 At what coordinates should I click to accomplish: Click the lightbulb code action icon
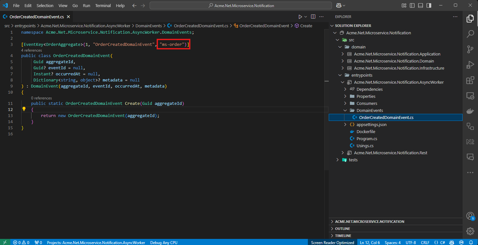(x=24, y=109)
